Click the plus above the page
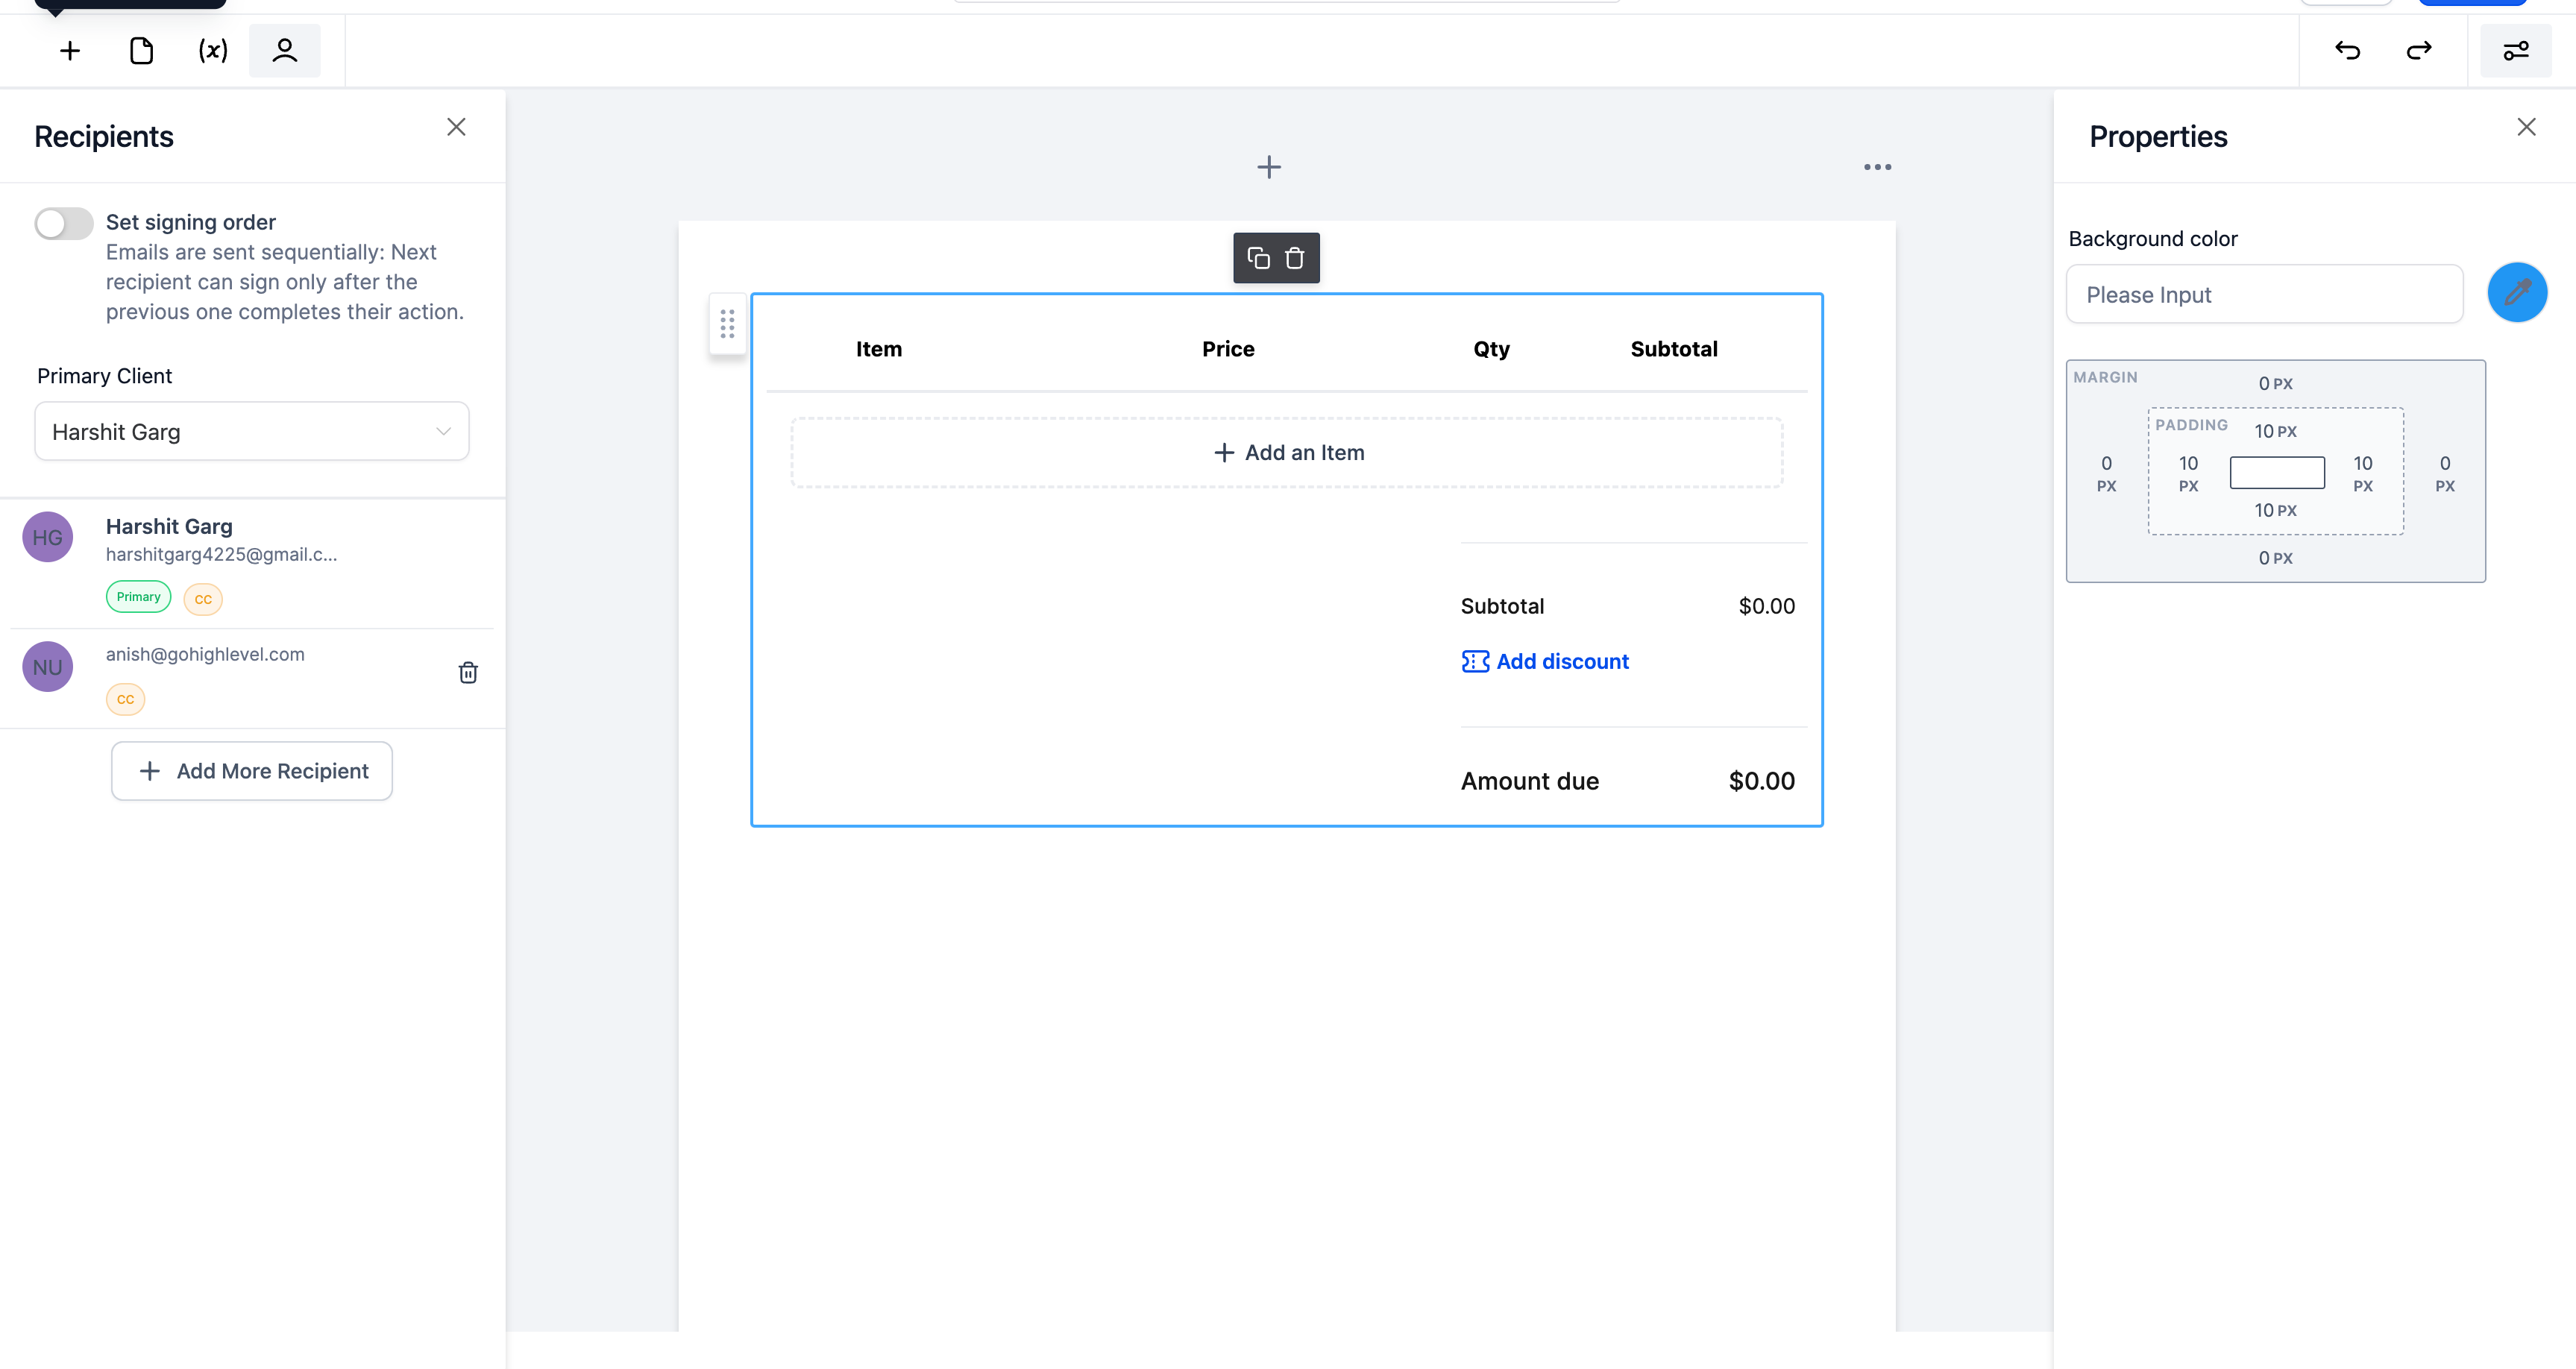2576x1369 pixels. [1269, 167]
